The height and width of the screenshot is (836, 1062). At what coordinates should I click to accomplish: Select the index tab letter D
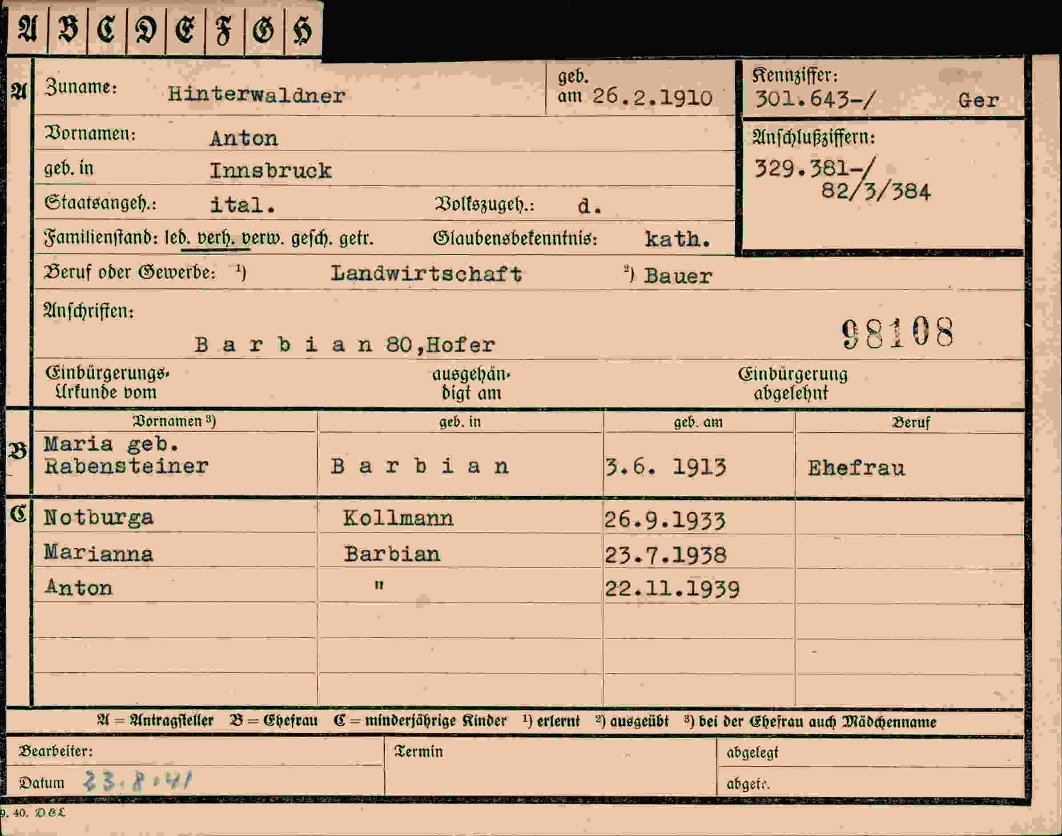[x=146, y=29]
